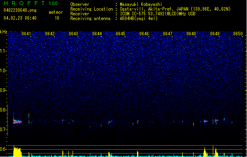Click the 0645 time axis marker

[121, 34]
